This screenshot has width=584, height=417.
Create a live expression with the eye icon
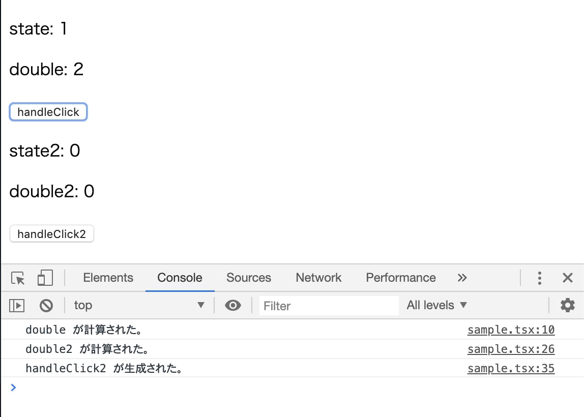[x=233, y=305]
